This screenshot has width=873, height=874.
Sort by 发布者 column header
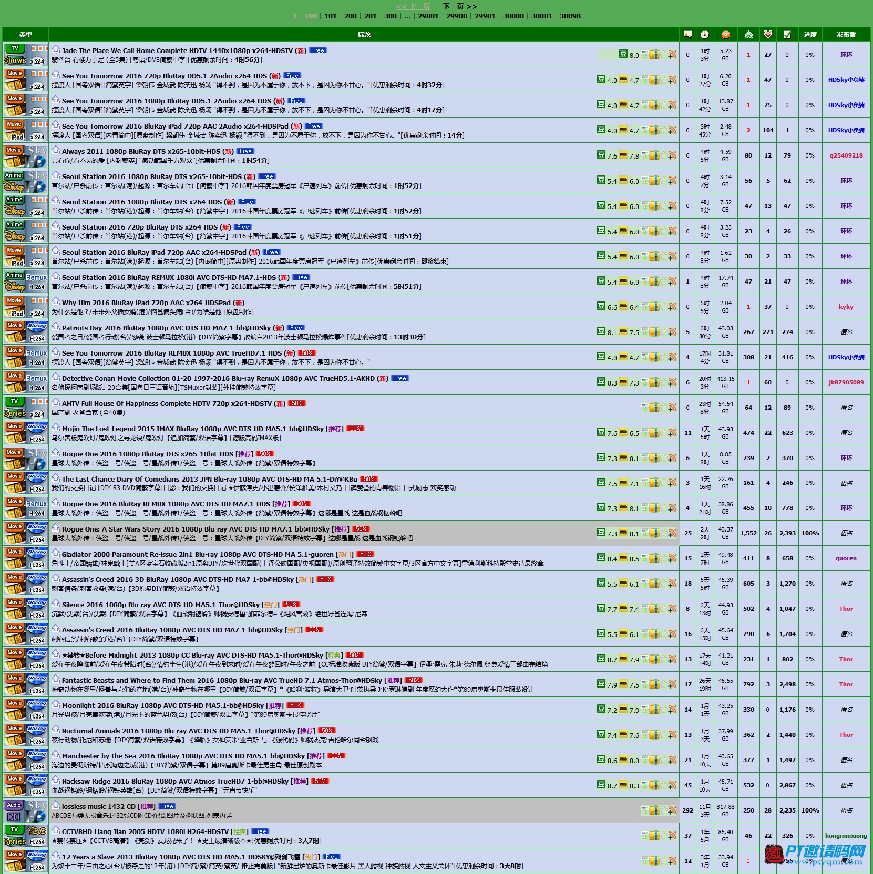tap(846, 34)
